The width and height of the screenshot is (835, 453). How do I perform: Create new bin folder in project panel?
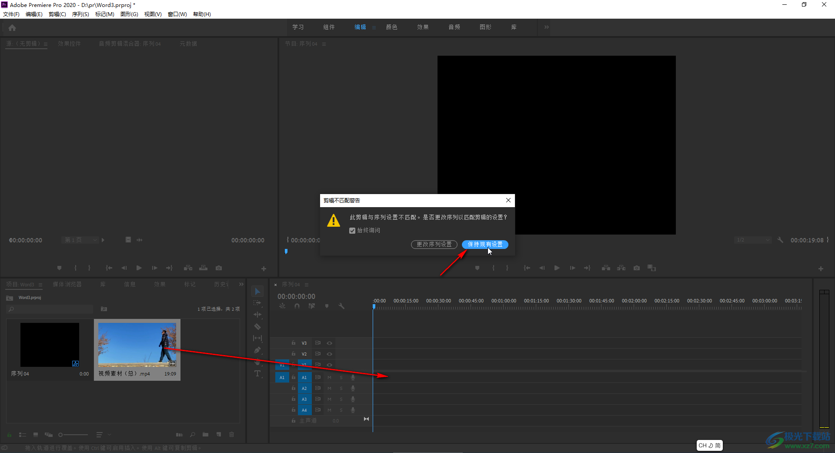pyautogui.click(x=205, y=434)
